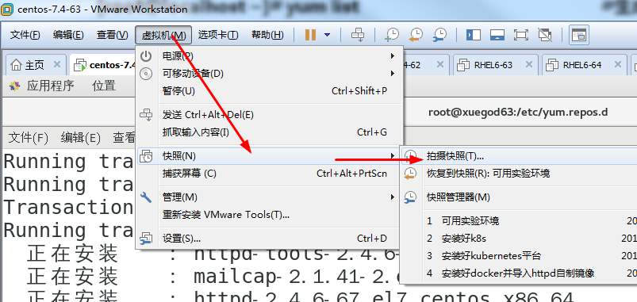The width and height of the screenshot is (637, 302).
Task: Click the orange Pause VM toolbar icon
Action: click(x=310, y=35)
